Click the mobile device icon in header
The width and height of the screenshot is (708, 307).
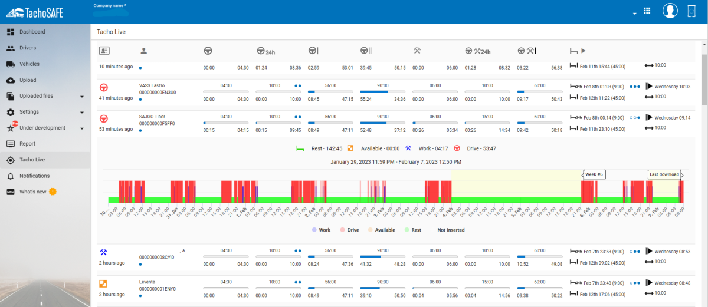[692, 11]
